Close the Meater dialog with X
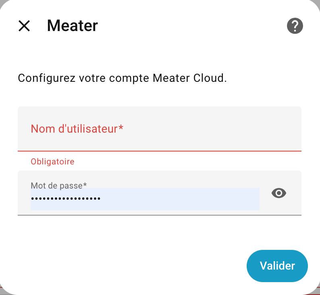 pos(25,26)
